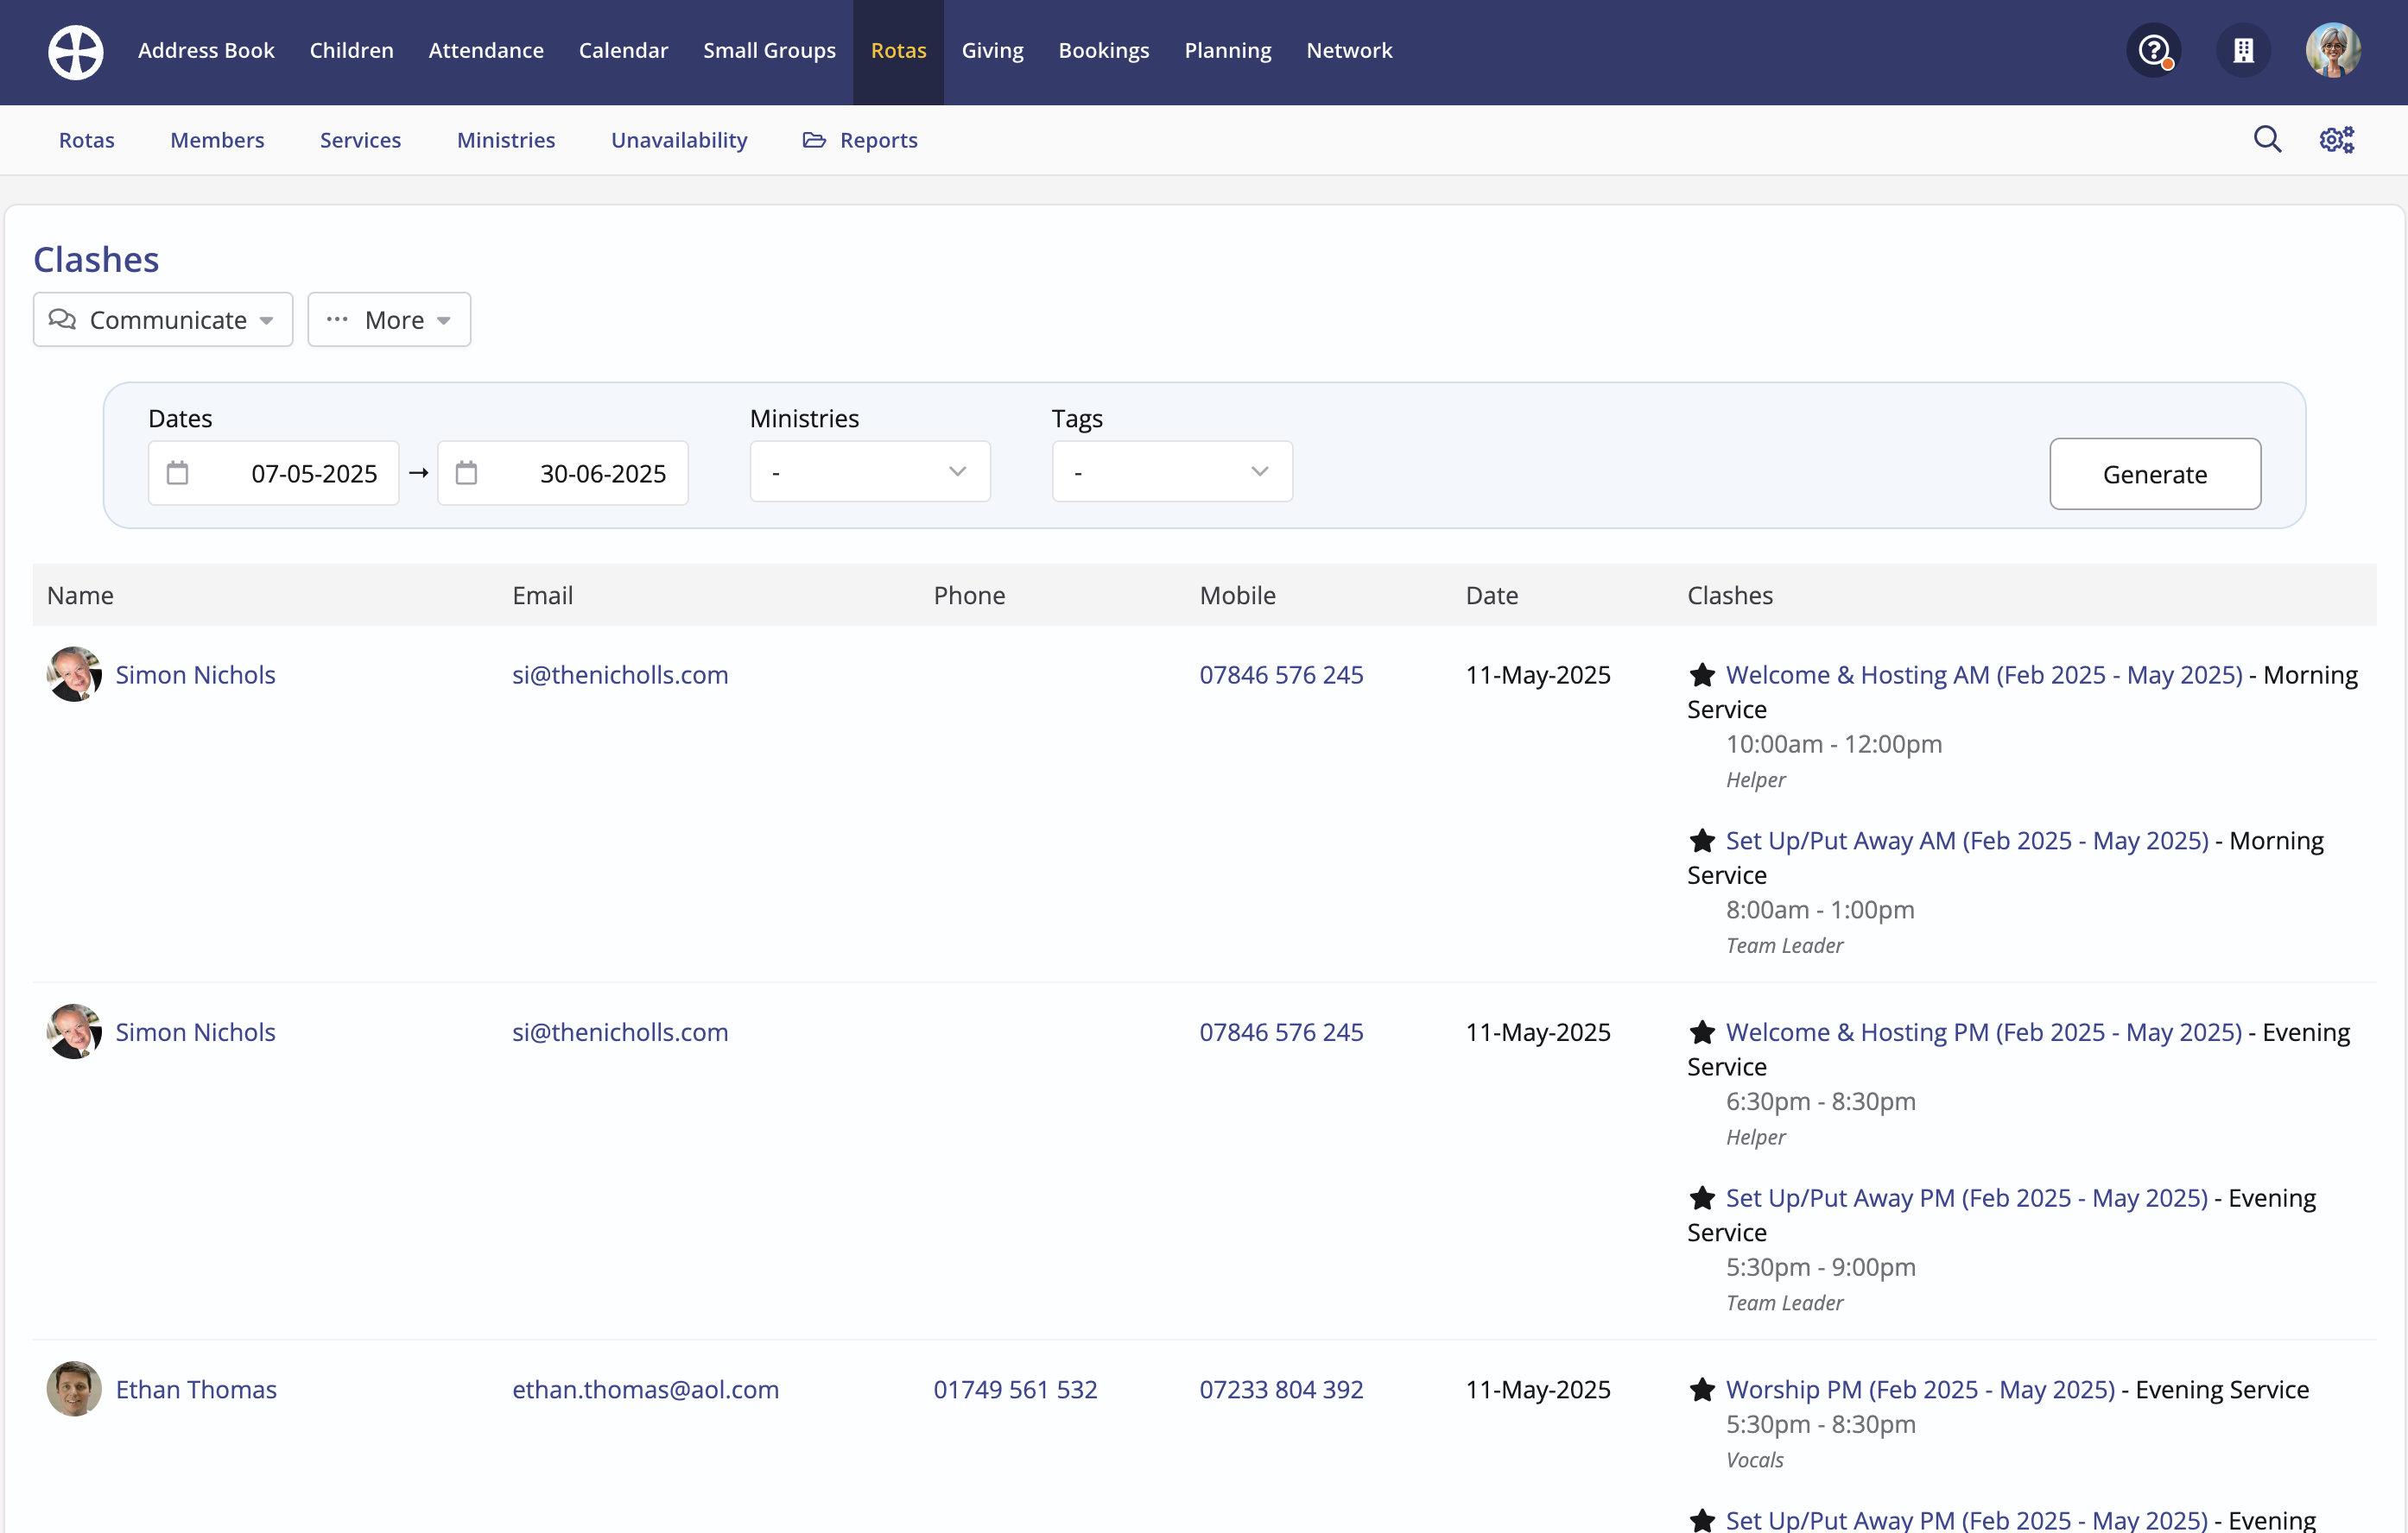The height and width of the screenshot is (1533, 2408).
Task: Click star beside Worship PM
Action: (x=1702, y=1389)
